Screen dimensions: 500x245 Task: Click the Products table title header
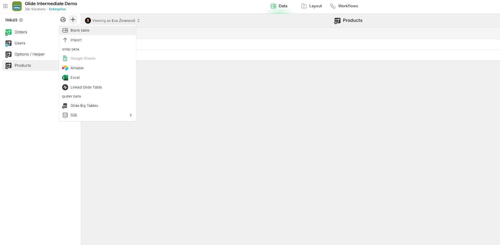(352, 20)
